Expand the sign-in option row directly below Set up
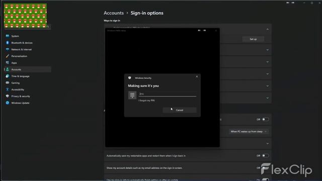 [267, 50]
